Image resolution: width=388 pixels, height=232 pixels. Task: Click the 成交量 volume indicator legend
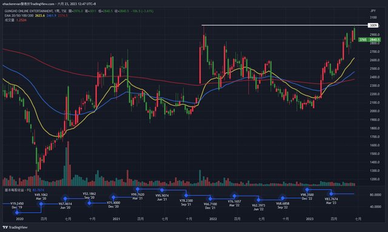click(10, 20)
